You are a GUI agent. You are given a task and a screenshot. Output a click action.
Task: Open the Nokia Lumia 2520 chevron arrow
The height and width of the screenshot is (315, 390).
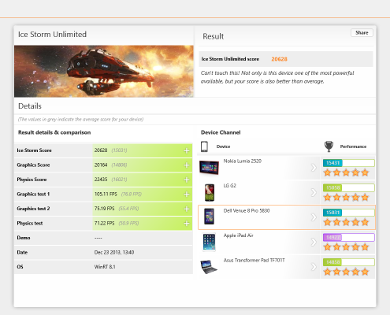pyautogui.click(x=314, y=168)
